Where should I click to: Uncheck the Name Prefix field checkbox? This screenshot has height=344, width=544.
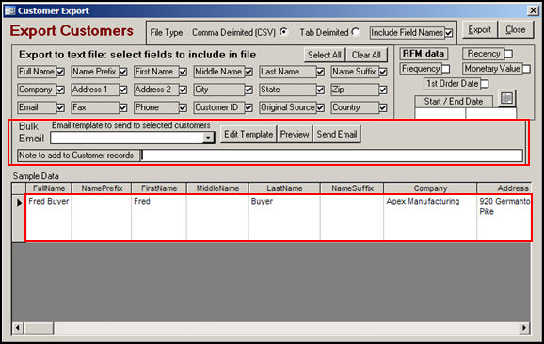pos(123,72)
